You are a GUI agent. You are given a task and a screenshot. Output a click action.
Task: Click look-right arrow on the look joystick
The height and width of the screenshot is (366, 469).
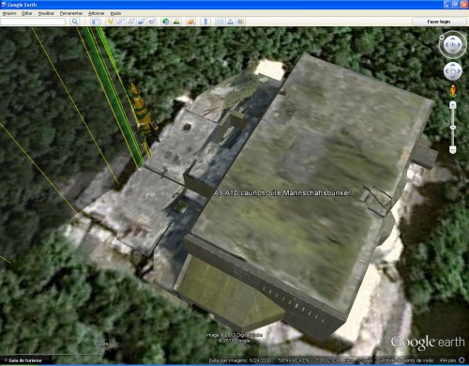point(460,45)
